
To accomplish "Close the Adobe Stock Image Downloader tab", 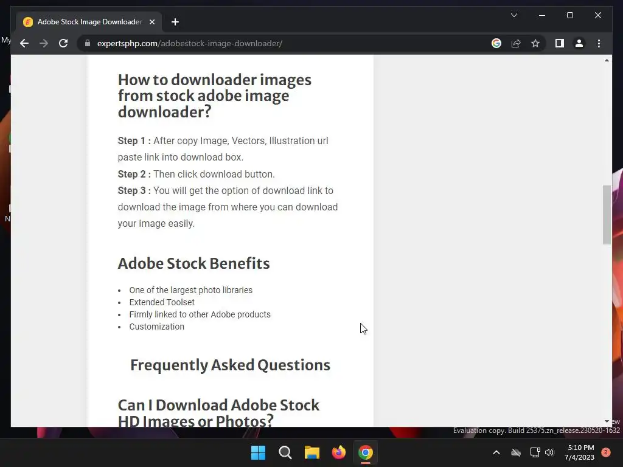I will click(151, 22).
